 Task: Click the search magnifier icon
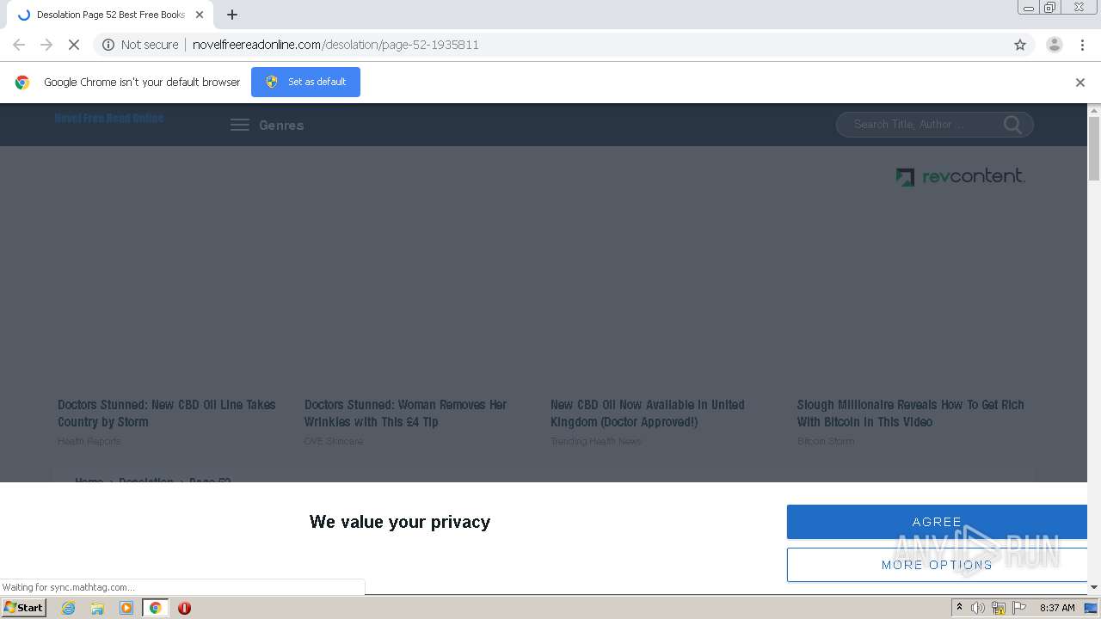tap(1013, 125)
